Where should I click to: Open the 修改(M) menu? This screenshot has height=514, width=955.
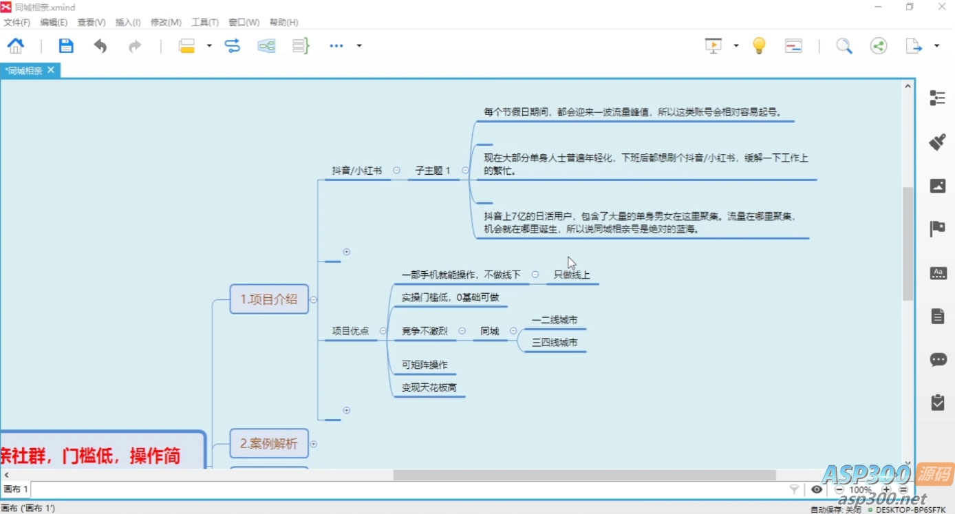(x=166, y=22)
